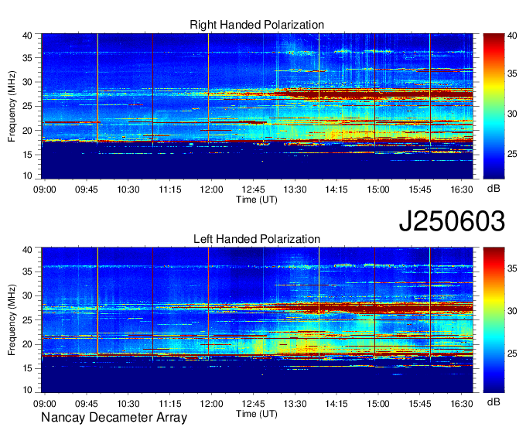Click the "09:00" tick on Right Handed plot

[45, 190]
